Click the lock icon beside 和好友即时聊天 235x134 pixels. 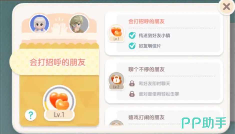tap(132, 83)
